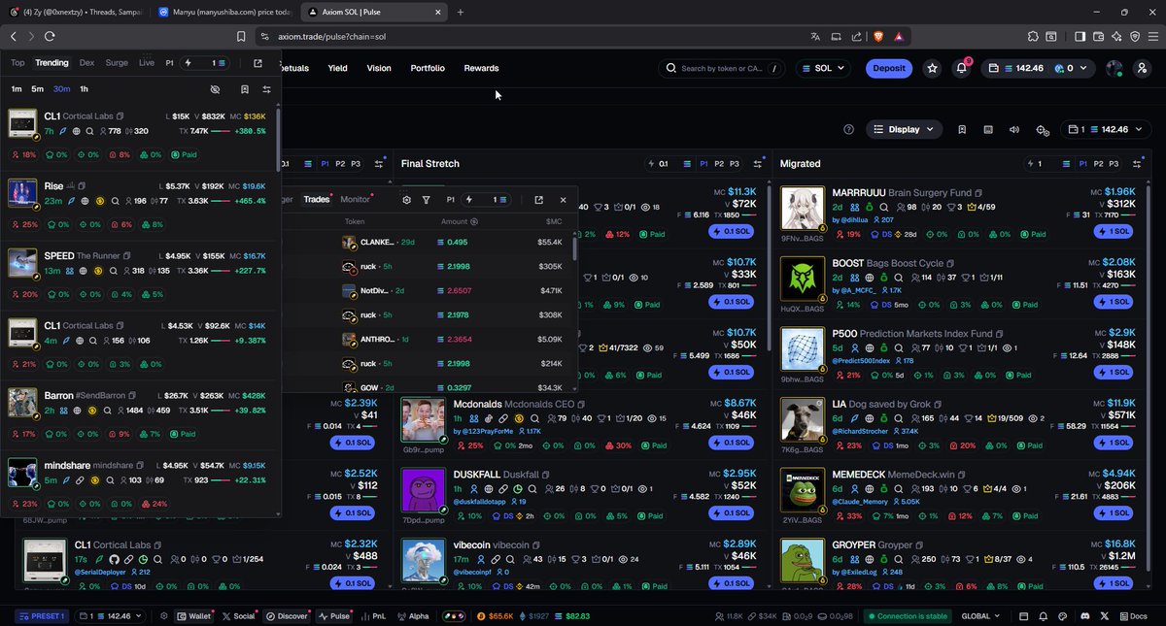The width and height of the screenshot is (1166, 626).
Task: Open GROYPER token thumbnail
Action: 802,561
